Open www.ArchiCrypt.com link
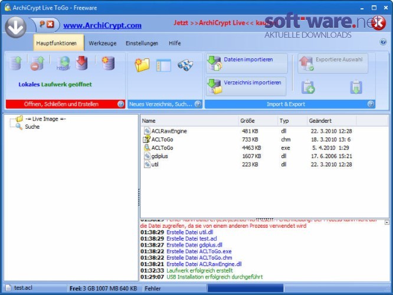Image resolution: width=393 pixels, height=295 pixels. coord(102,25)
